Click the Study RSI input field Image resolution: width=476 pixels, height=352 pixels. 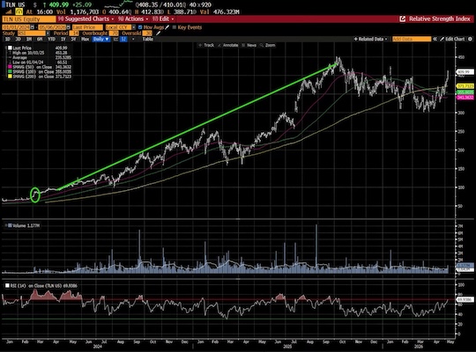coord(32,33)
